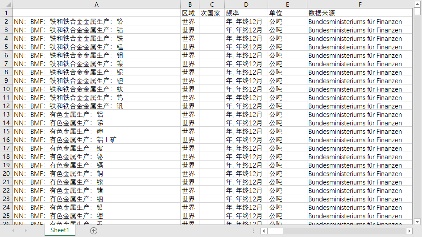Image resolution: width=422 pixels, height=237 pixels.
Task: Go to previous sheet tab arrow
Action: pyautogui.click(x=13, y=231)
